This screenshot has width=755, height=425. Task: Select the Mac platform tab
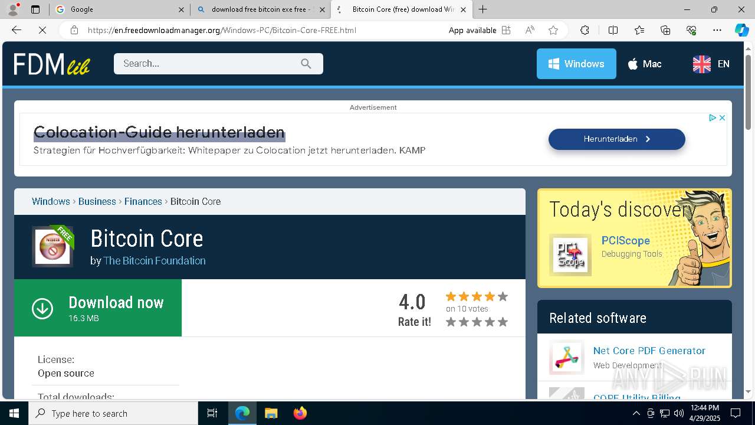coord(644,64)
